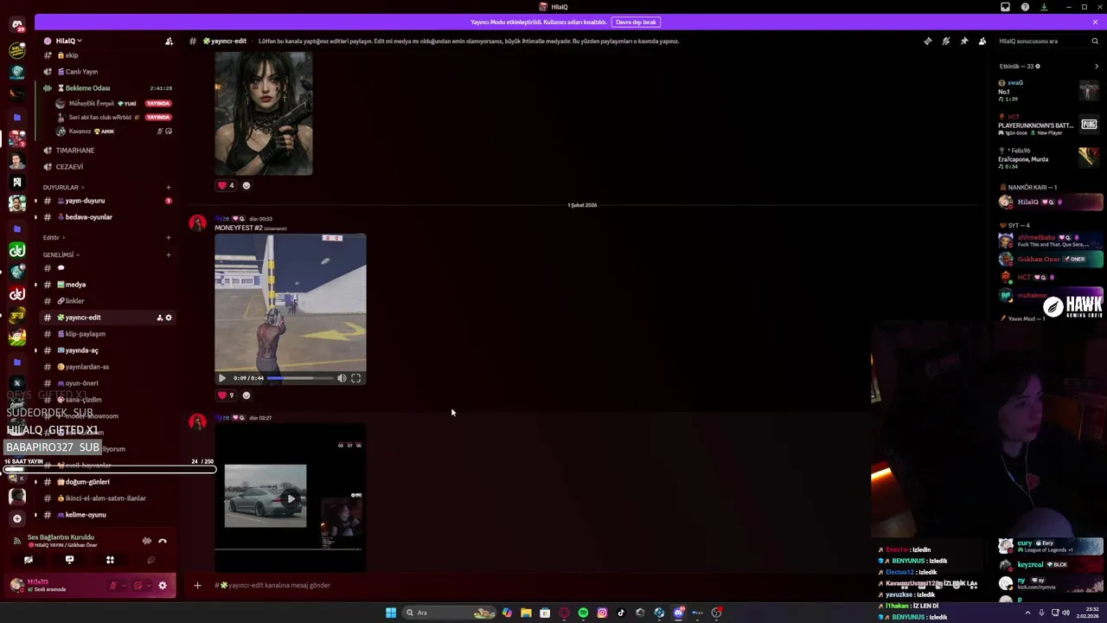Toggle microphone mute in user panel
The image size is (1107, 623).
point(112,586)
